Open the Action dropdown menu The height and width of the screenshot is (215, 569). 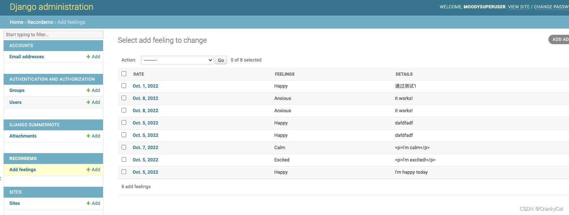pos(177,60)
